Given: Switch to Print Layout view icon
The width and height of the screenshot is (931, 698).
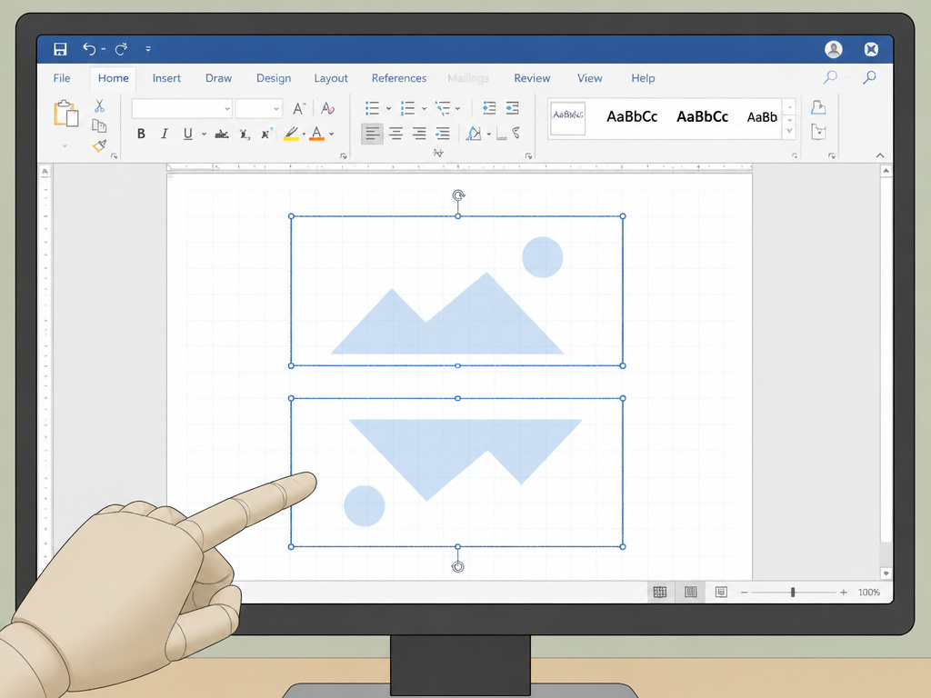Looking at the screenshot, I should click(691, 592).
